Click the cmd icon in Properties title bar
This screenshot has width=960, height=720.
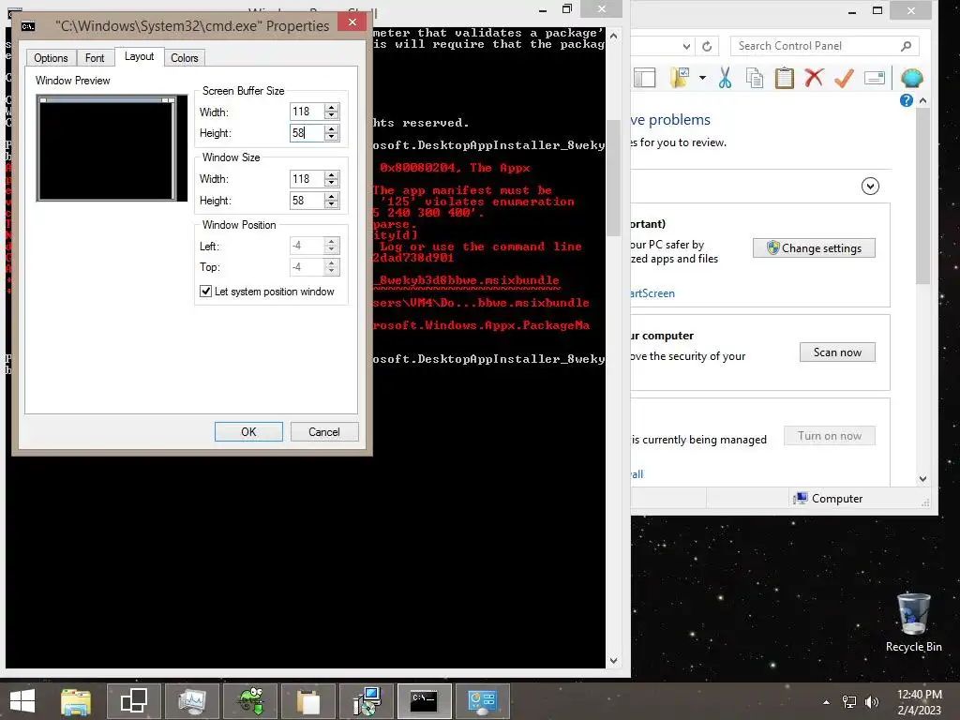28,25
